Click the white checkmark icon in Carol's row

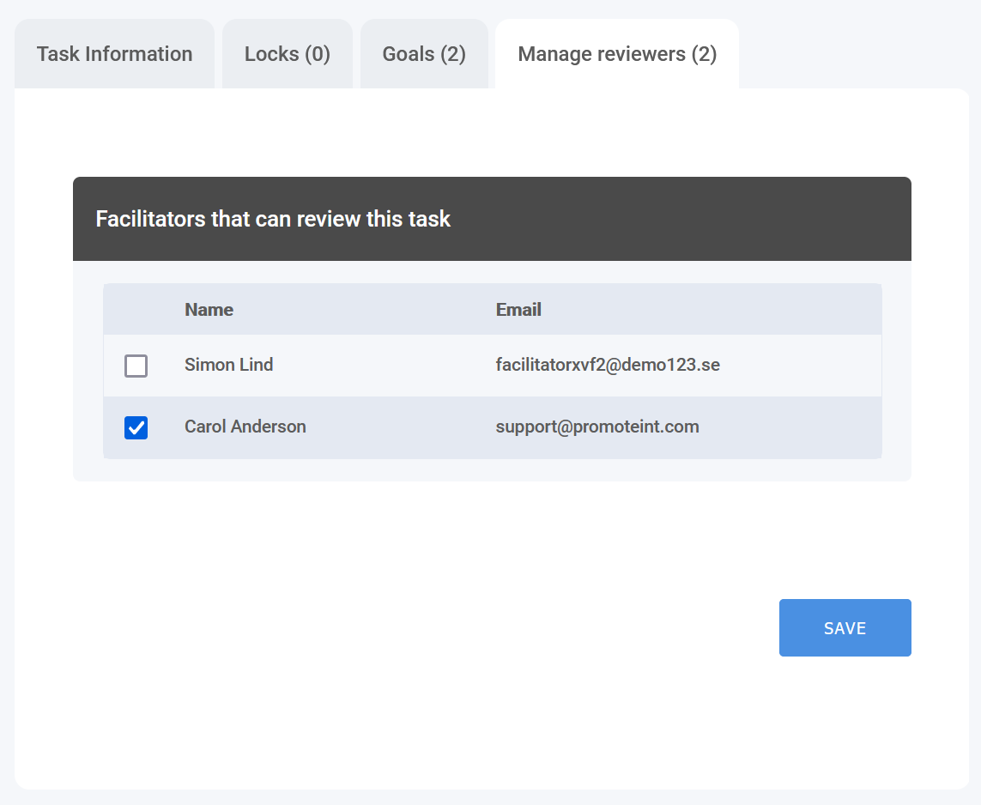[136, 427]
